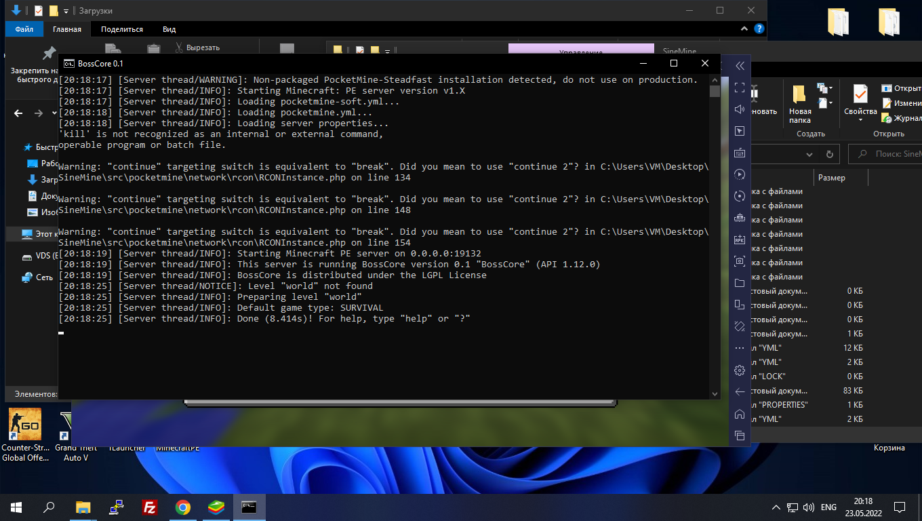This screenshot has height=521, width=922.
Task: Click Журнал in the SineMine window ribbon
Action: [901, 119]
